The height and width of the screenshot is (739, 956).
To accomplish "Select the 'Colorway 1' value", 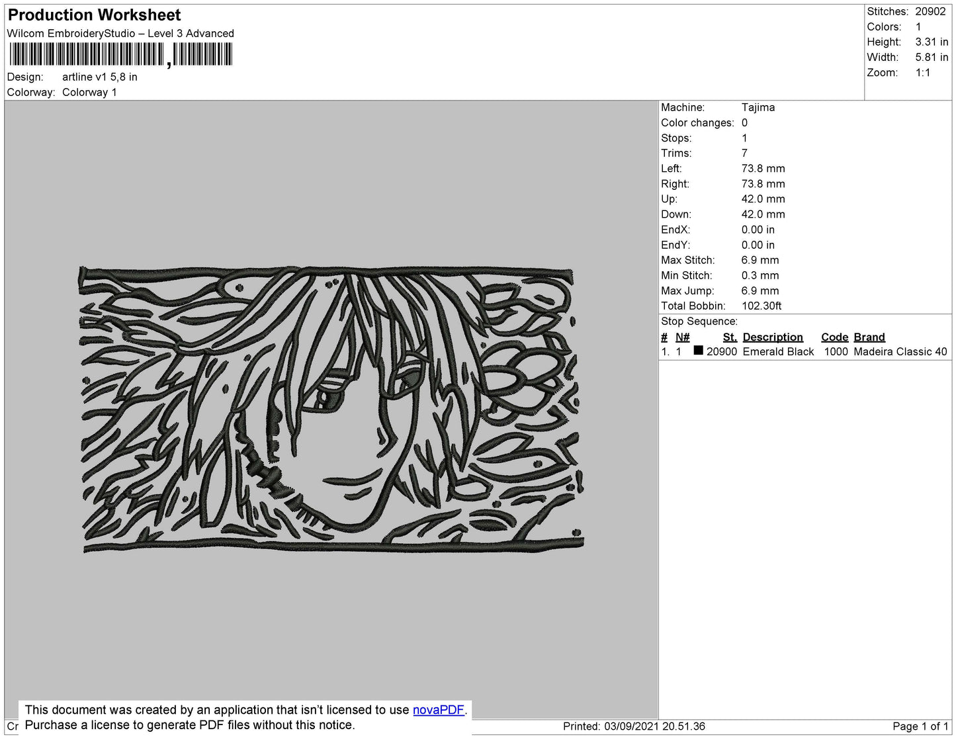I will (89, 93).
